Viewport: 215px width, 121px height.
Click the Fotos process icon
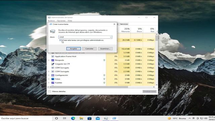tap(53, 79)
